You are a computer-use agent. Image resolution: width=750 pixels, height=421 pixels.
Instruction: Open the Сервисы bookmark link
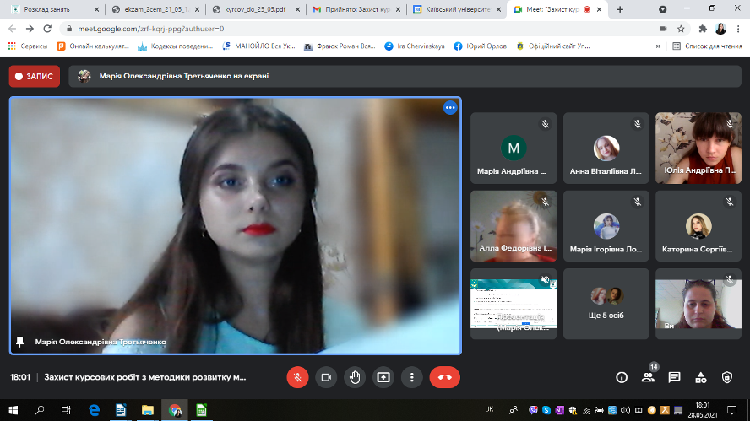(x=29, y=46)
